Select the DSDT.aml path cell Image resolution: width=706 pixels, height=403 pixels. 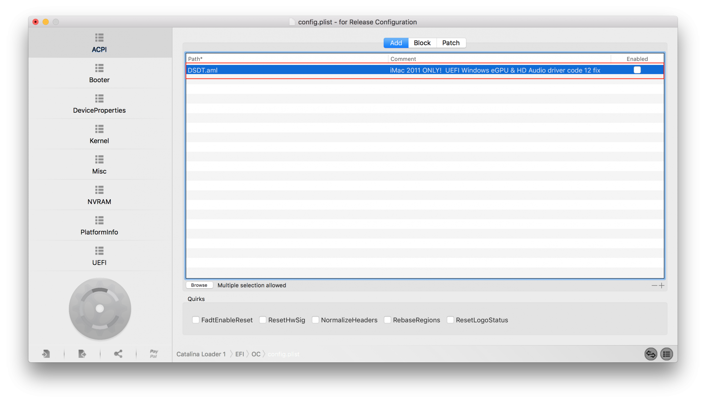[287, 70]
